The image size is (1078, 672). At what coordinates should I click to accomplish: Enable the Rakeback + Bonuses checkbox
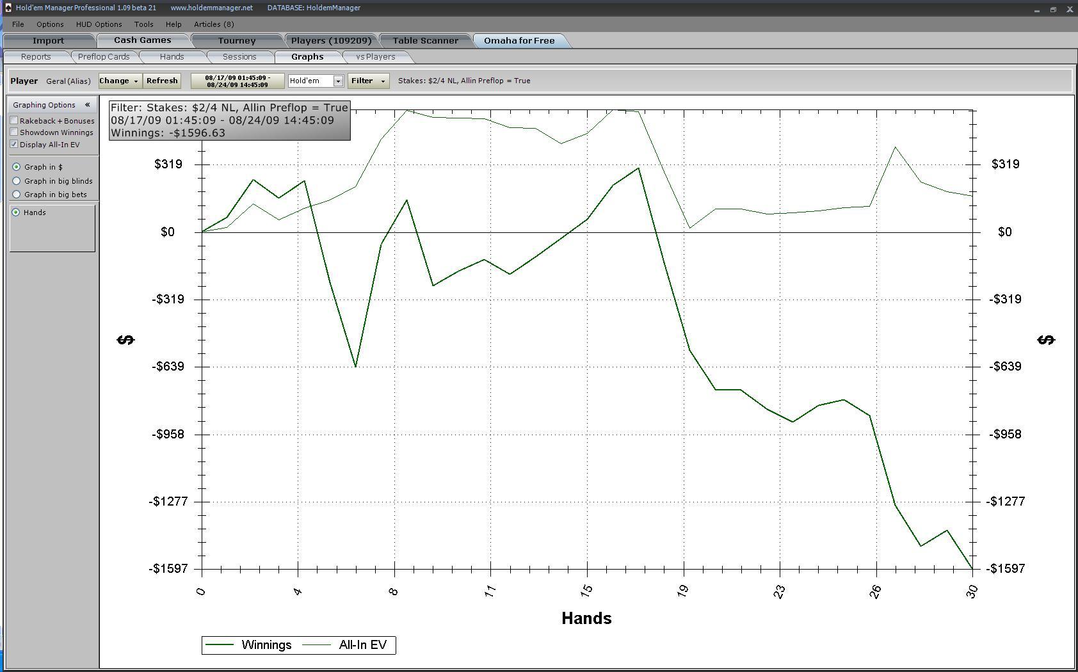[14, 120]
